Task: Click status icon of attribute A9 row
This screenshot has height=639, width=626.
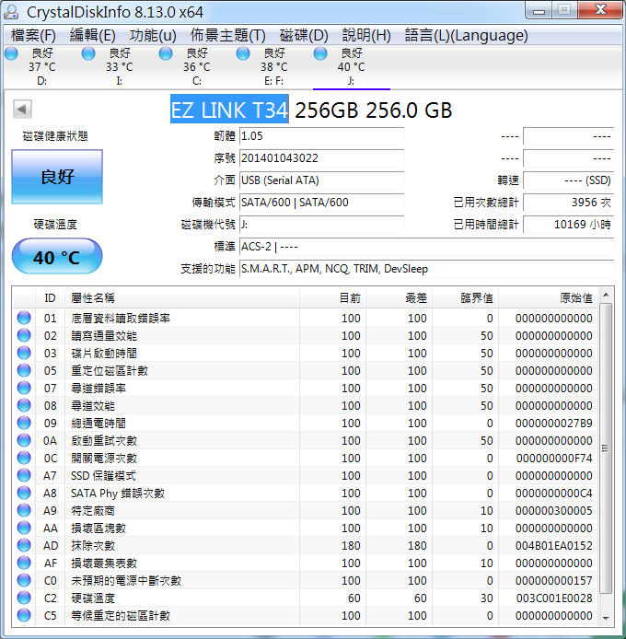Action: click(x=24, y=511)
